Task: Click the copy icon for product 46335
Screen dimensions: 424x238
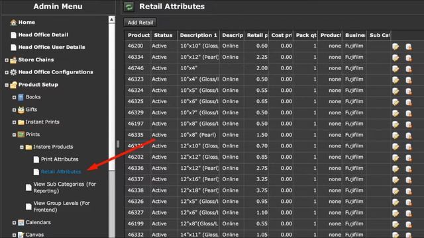Action: point(409,135)
